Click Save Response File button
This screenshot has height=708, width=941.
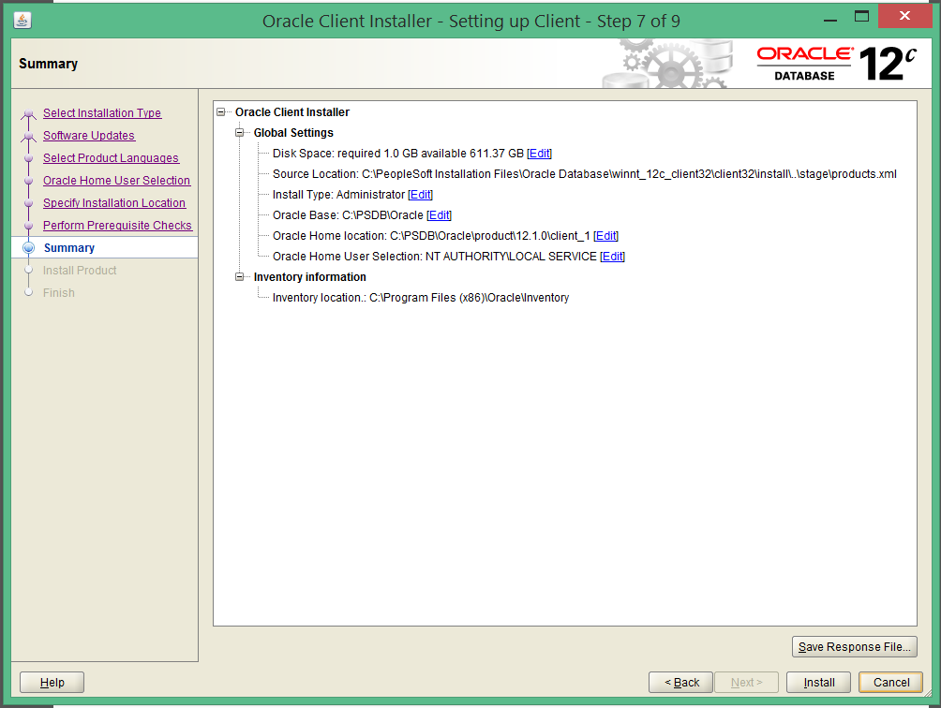point(854,647)
